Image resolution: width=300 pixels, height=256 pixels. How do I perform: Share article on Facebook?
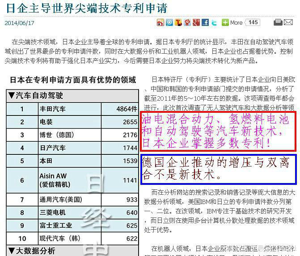(205, 22)
